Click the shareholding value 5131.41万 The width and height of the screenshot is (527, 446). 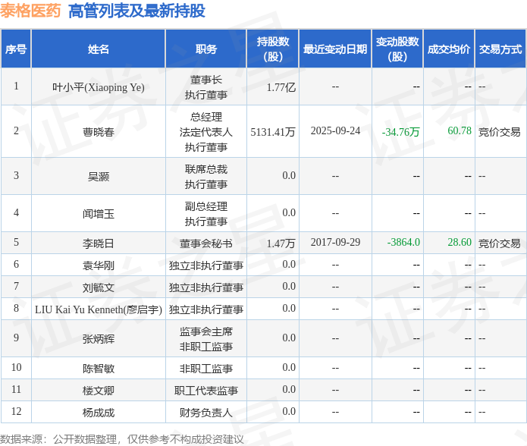pyautogui.click(x=272, y=132)
